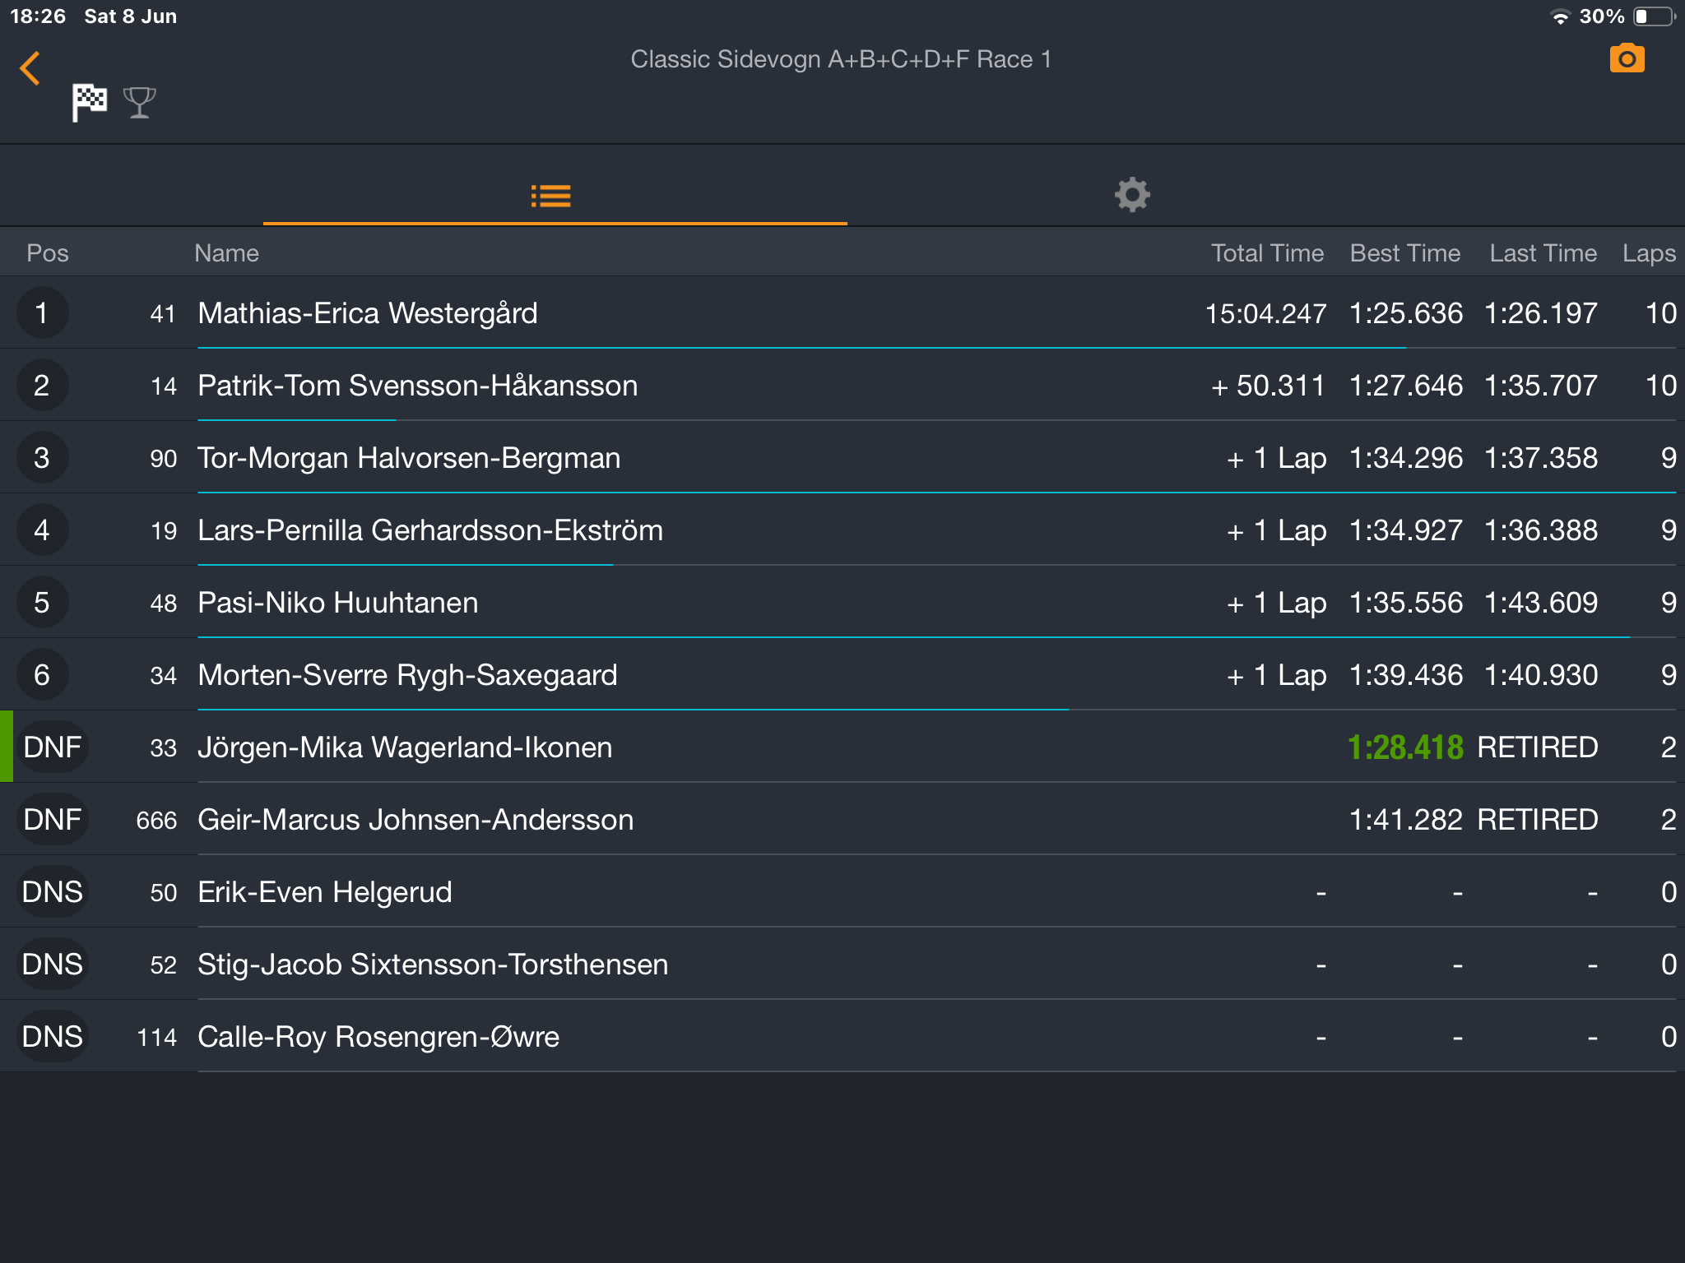Tap the orange back arrow
This screenshot has height=1263, width=1685.
tap(30, 68)
